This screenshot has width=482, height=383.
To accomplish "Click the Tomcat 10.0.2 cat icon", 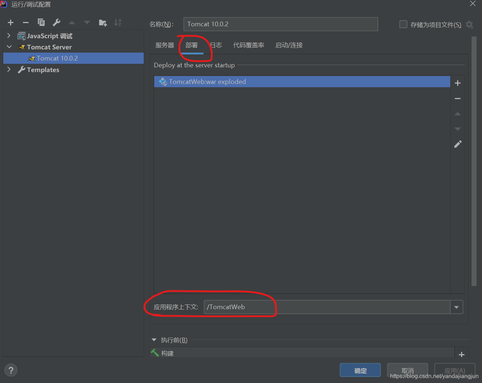I will pos(31,58).
